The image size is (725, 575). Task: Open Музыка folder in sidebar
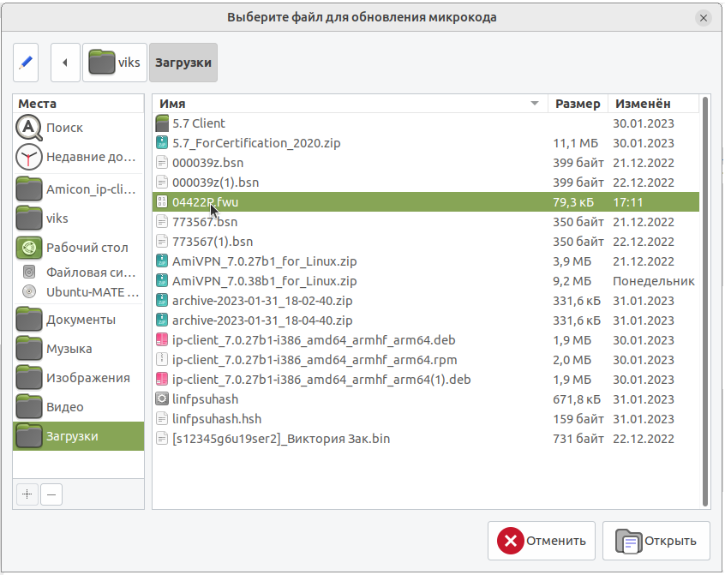tap(69, 349)
